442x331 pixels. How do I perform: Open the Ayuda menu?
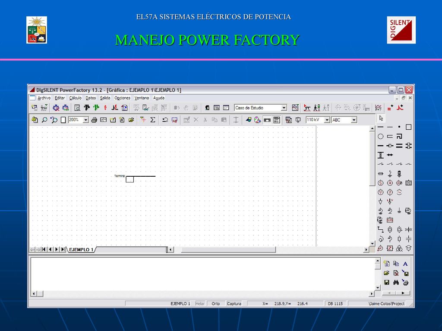[159, 98]
